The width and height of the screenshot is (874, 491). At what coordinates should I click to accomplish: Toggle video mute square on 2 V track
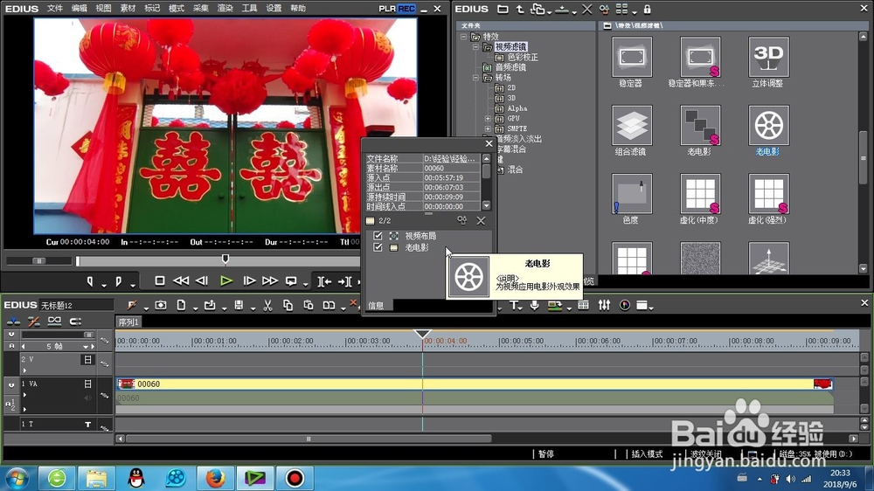pyautogui.click(x=87, y=359)
